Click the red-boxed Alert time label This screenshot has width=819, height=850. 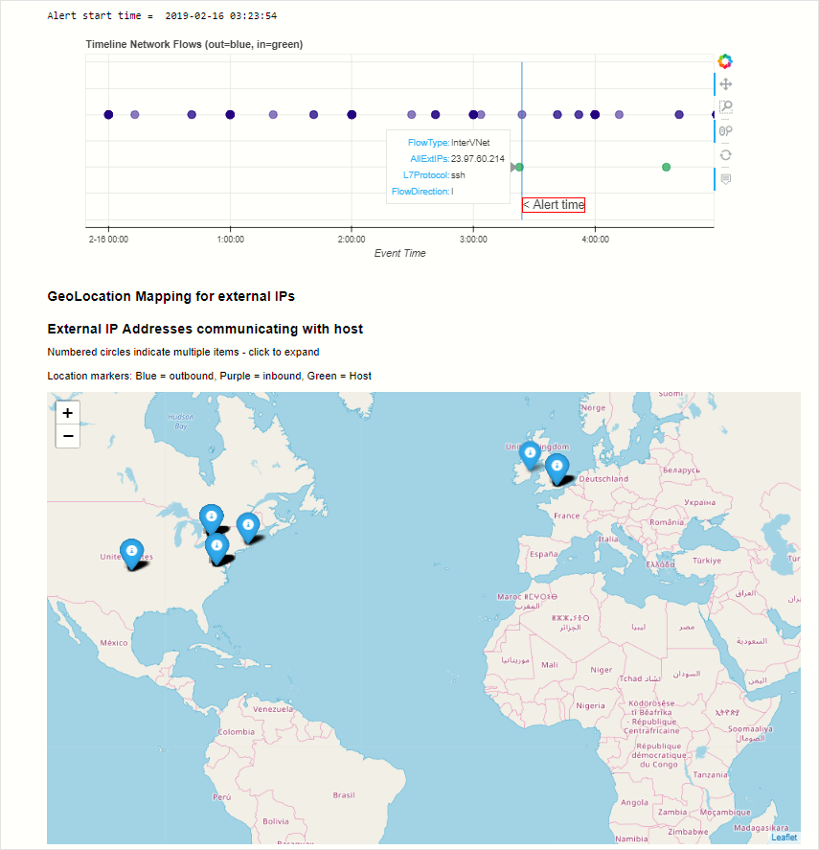(554, 204)
